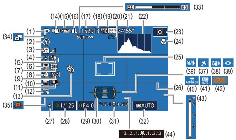Select the AWB white balance icon
The width and height of the screenshot is (236, 140).
coord(46,83)
